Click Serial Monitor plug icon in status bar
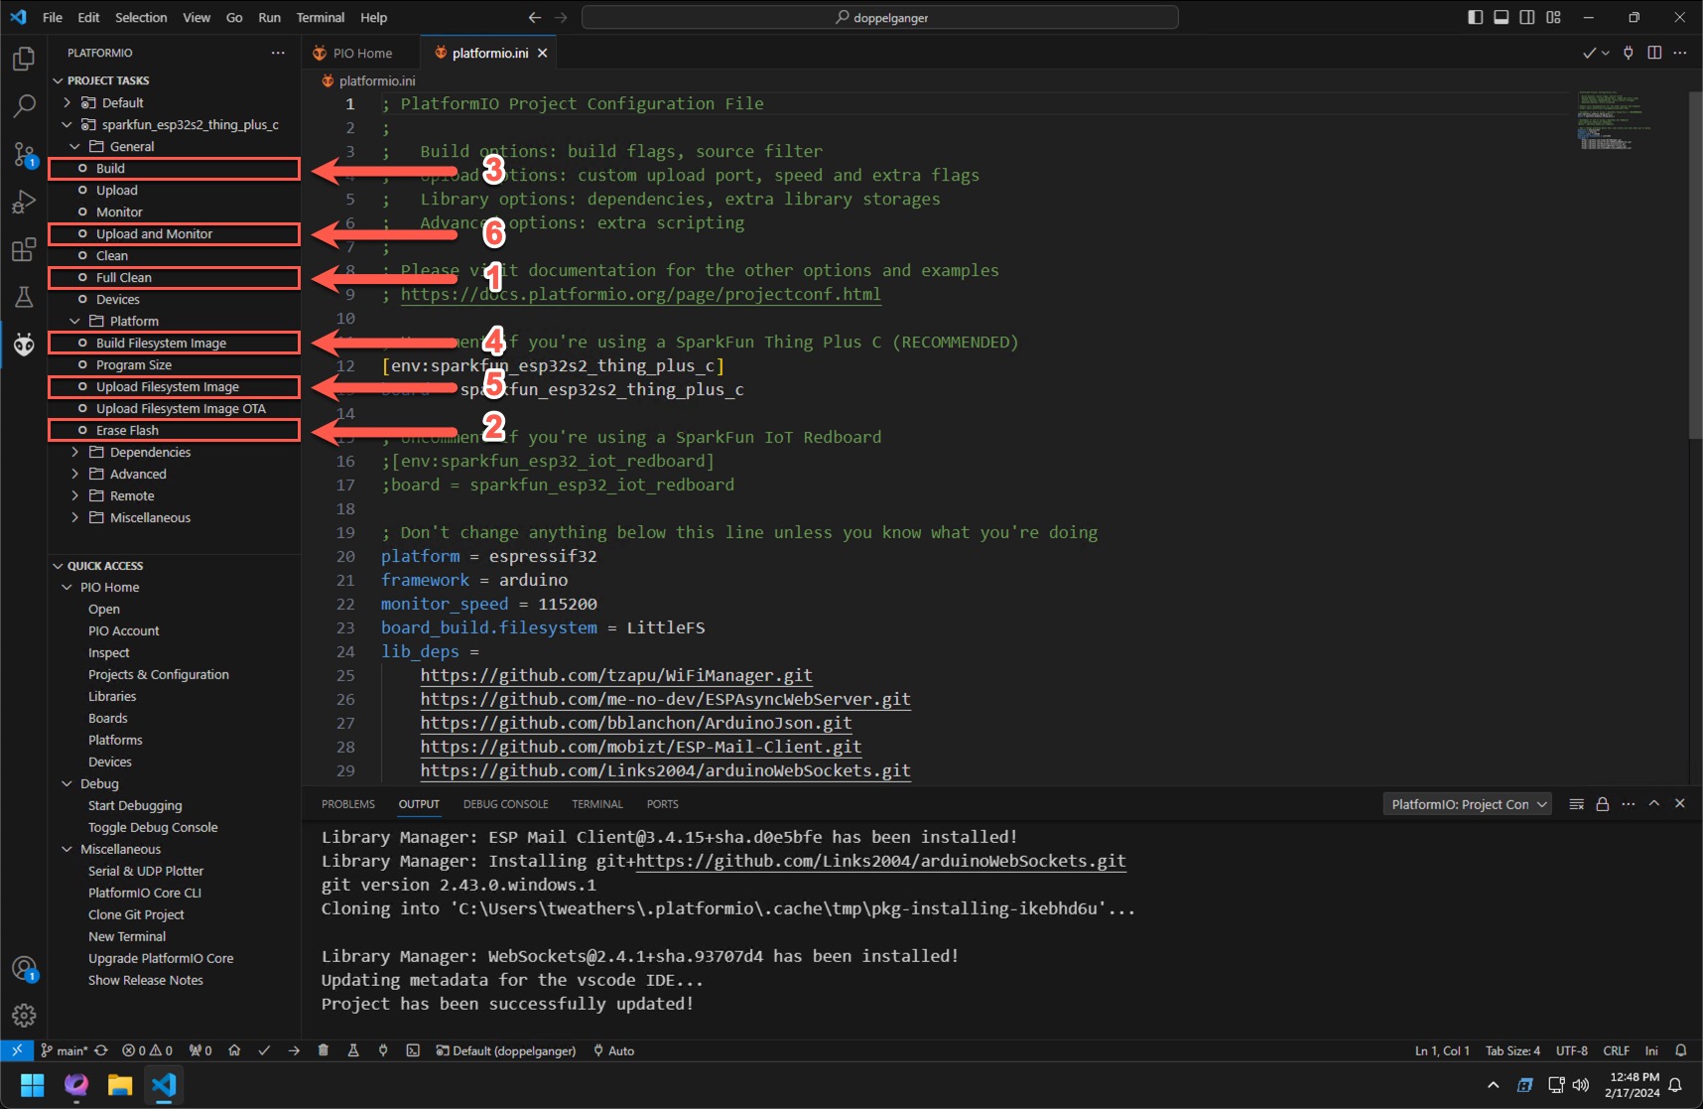Screen dimensions: 1703x1109 pos(383,1050)
